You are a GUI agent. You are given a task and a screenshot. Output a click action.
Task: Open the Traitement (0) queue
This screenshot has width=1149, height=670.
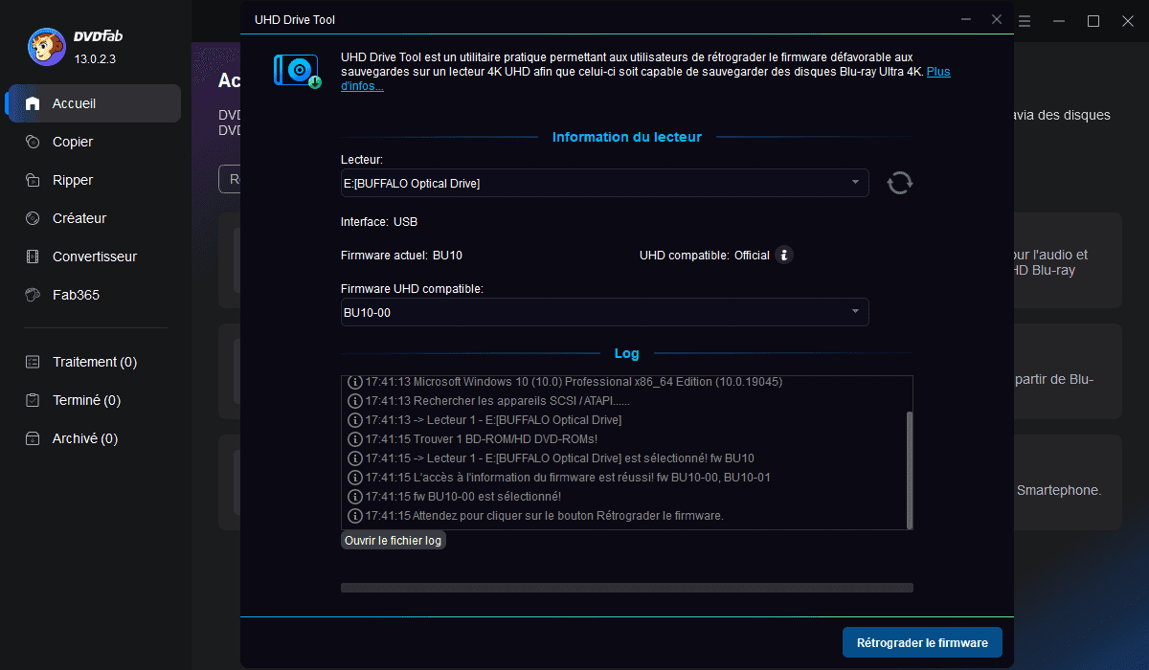pos(93,362)
